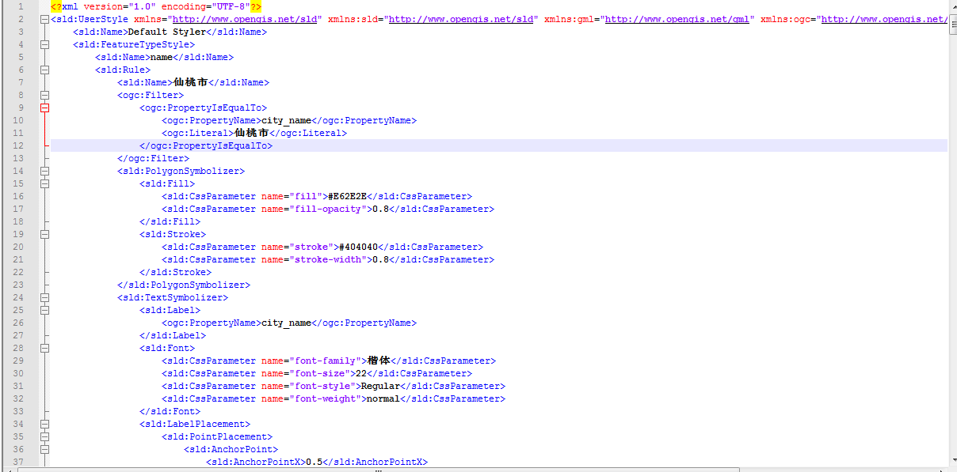
Task: Fold the sld:Fill element
Action: coord(44,183)
